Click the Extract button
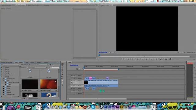The width and height of the screenshot is (196, 110). pyautogui.click(x=166, y=59)
